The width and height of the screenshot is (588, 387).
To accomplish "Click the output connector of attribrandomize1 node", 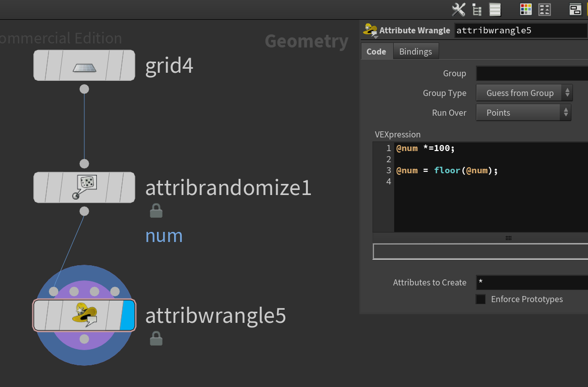I will click(x=84, y=211).
